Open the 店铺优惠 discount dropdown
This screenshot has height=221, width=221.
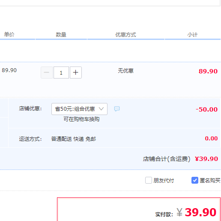[x=79, y=109]
